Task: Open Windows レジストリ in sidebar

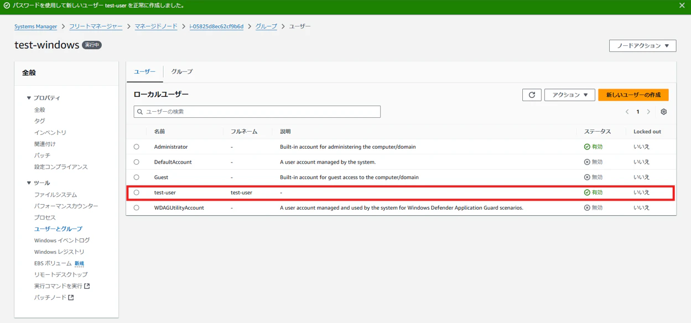Action: pyautogui.click(x=59, y=252)
